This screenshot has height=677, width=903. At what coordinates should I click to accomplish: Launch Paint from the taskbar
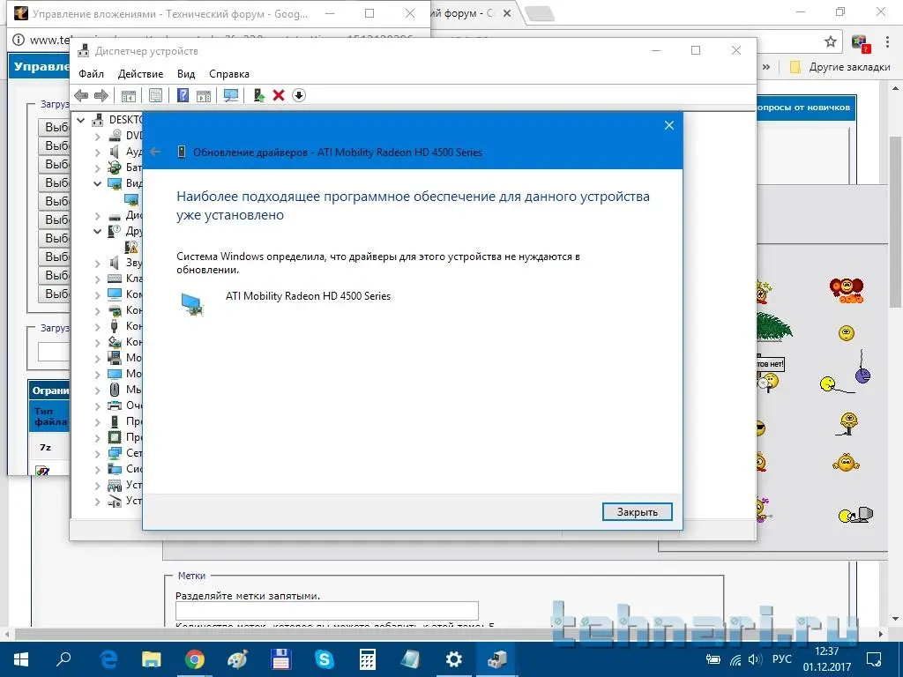(x=238, y=659)
